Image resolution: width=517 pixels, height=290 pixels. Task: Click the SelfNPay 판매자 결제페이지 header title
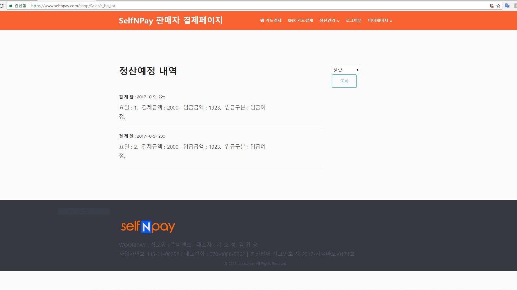pyautogui.click(x=171, y=21)
